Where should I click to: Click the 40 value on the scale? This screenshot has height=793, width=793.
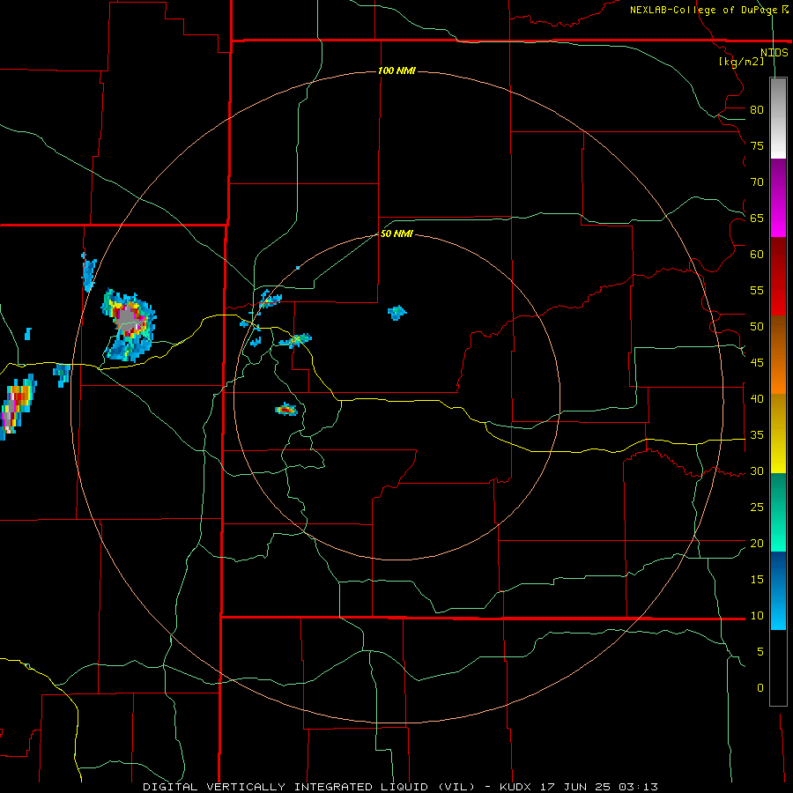click(x=757, y=398)
